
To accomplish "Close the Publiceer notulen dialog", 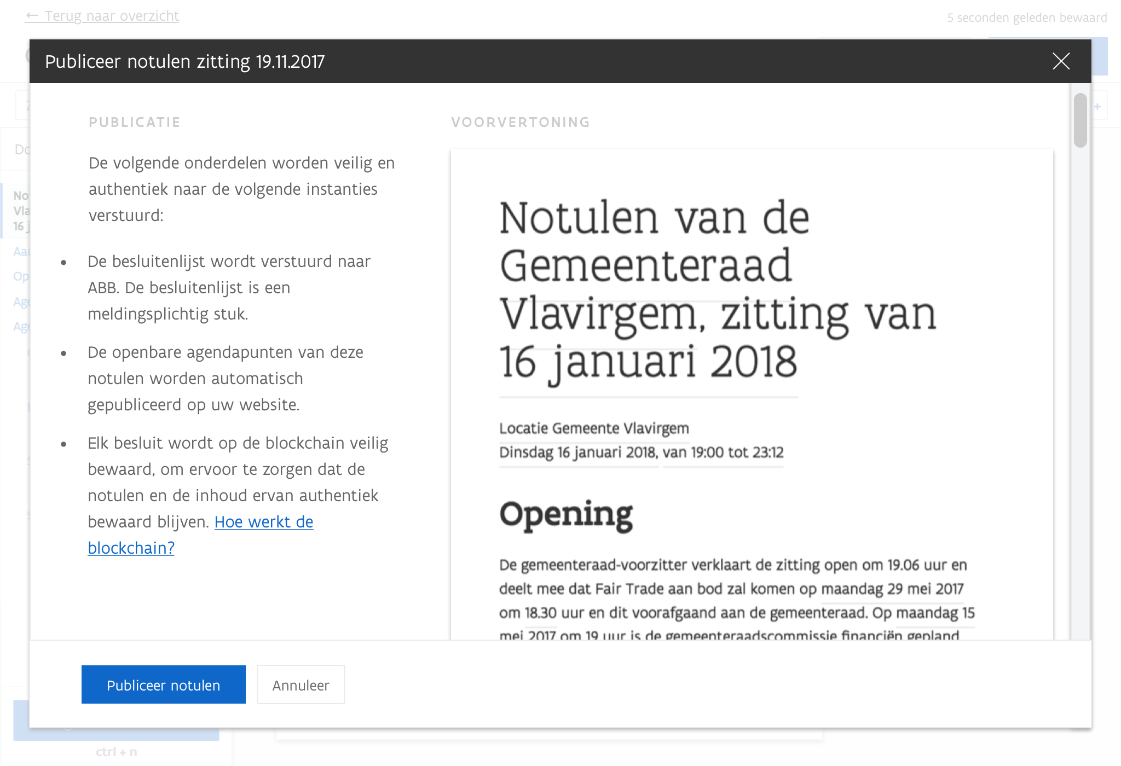I will click(1061, 61).
